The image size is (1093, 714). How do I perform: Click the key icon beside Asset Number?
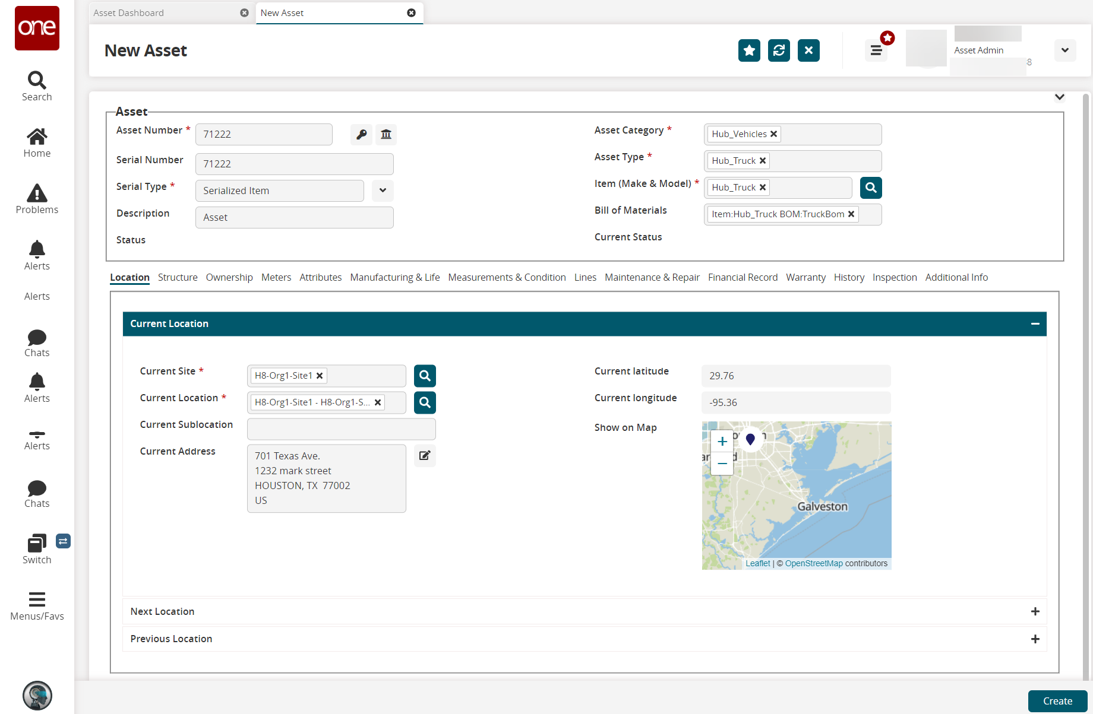coord(361,134)
